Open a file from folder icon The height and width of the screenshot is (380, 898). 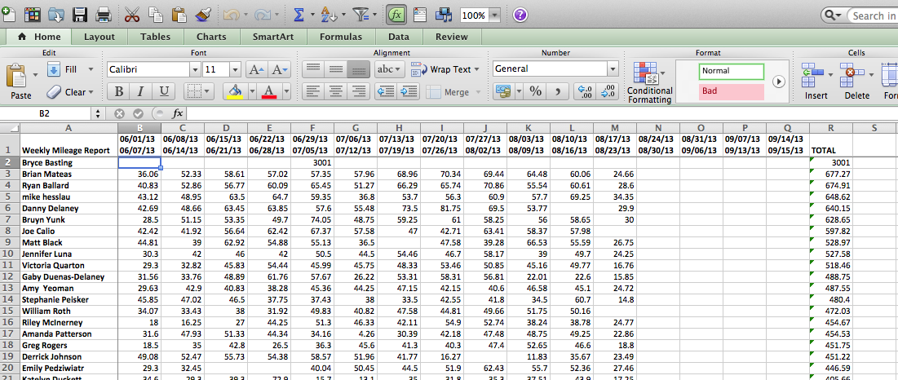[55, 15]
